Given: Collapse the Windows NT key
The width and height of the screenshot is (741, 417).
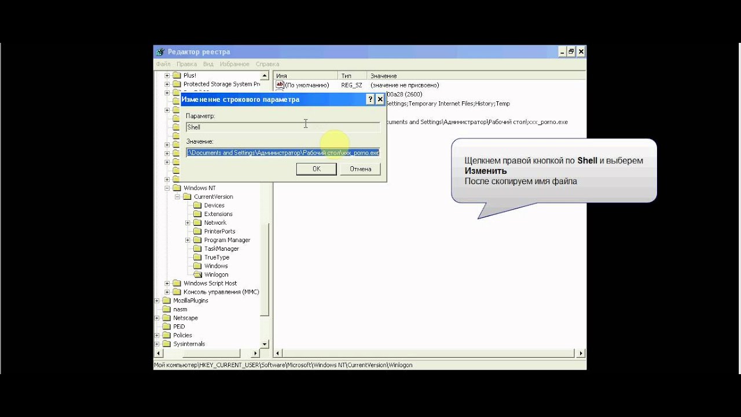Looking at the screenshot, I should coord(167,188).
